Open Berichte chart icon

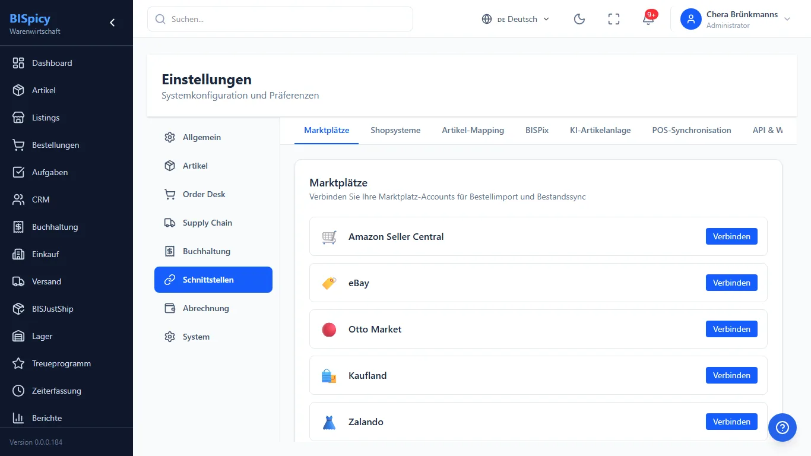tap(18, 418)
